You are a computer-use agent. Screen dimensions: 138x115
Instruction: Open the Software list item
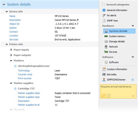coord(114,62)
